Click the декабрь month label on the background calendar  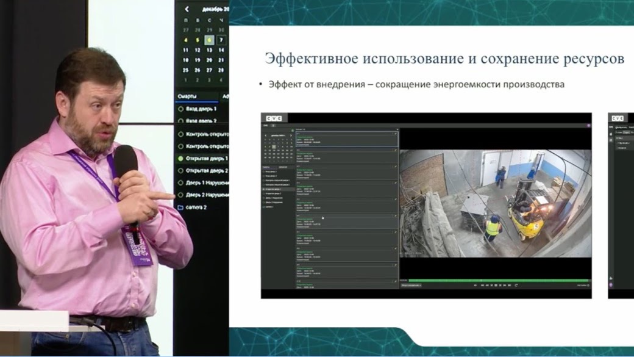click(215, 9)
